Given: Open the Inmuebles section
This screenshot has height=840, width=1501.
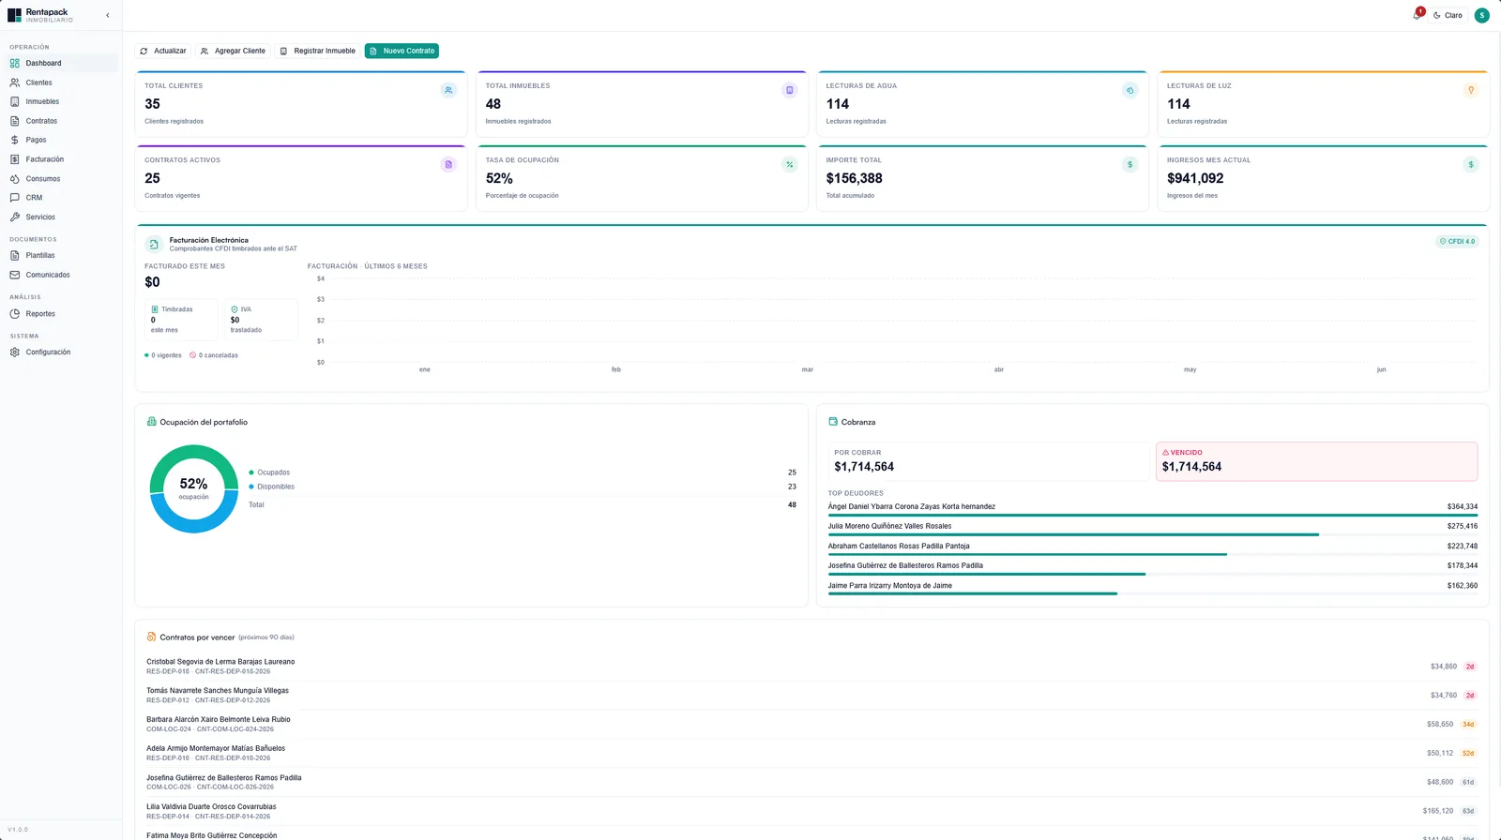Looking at the screenshot, I should coord(61,101).
